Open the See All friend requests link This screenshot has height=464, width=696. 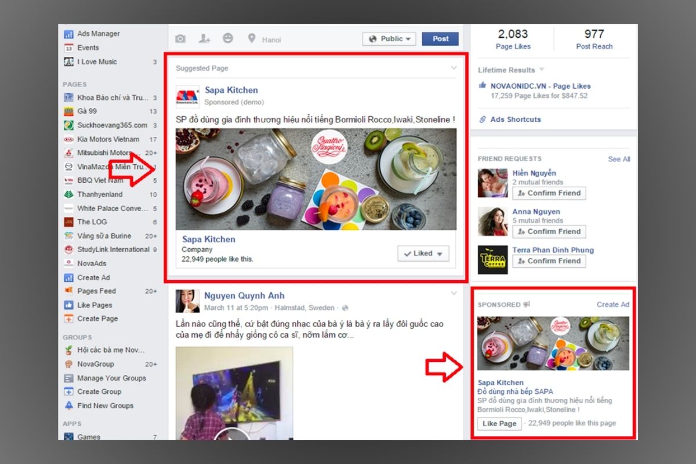coord(619,159)
